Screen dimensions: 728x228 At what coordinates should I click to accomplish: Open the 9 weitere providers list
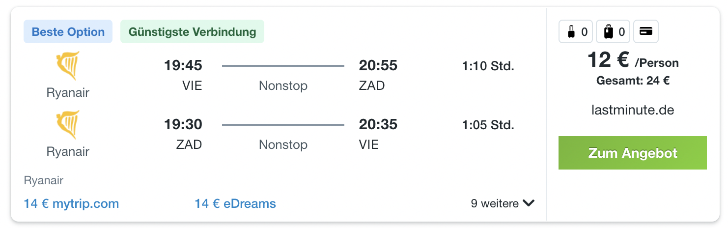503,203
